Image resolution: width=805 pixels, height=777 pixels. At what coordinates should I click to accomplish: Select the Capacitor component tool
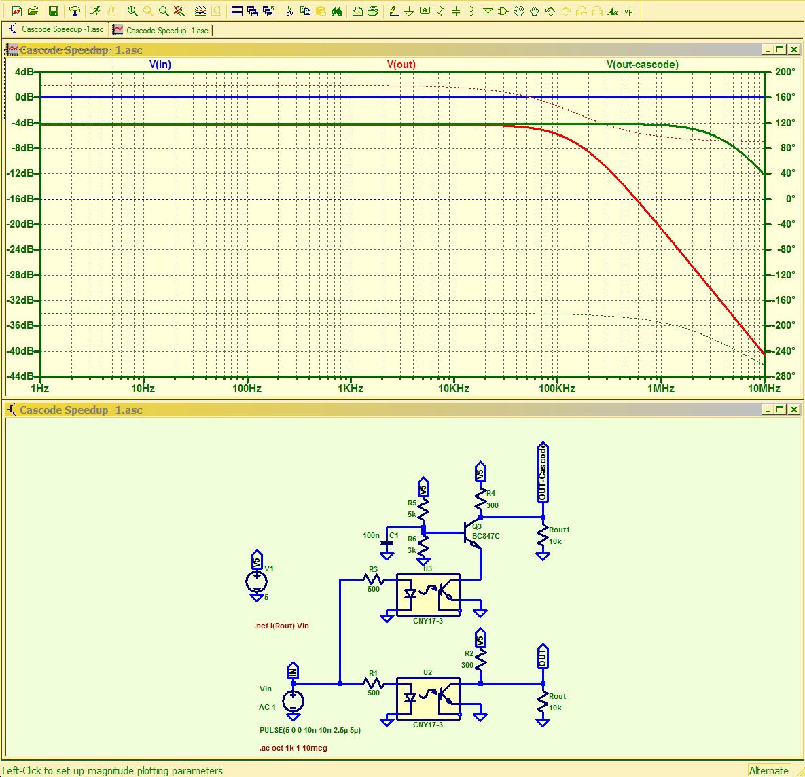(x=456, y=12)
